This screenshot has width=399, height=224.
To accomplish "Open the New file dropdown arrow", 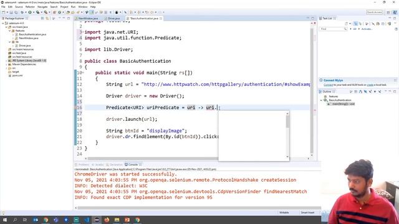I will click(7, 12).
